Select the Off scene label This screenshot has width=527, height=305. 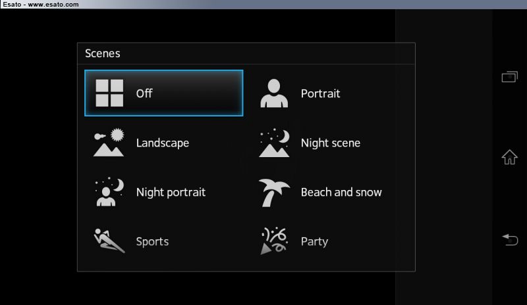pyautogui.click(x=144, y=93)
